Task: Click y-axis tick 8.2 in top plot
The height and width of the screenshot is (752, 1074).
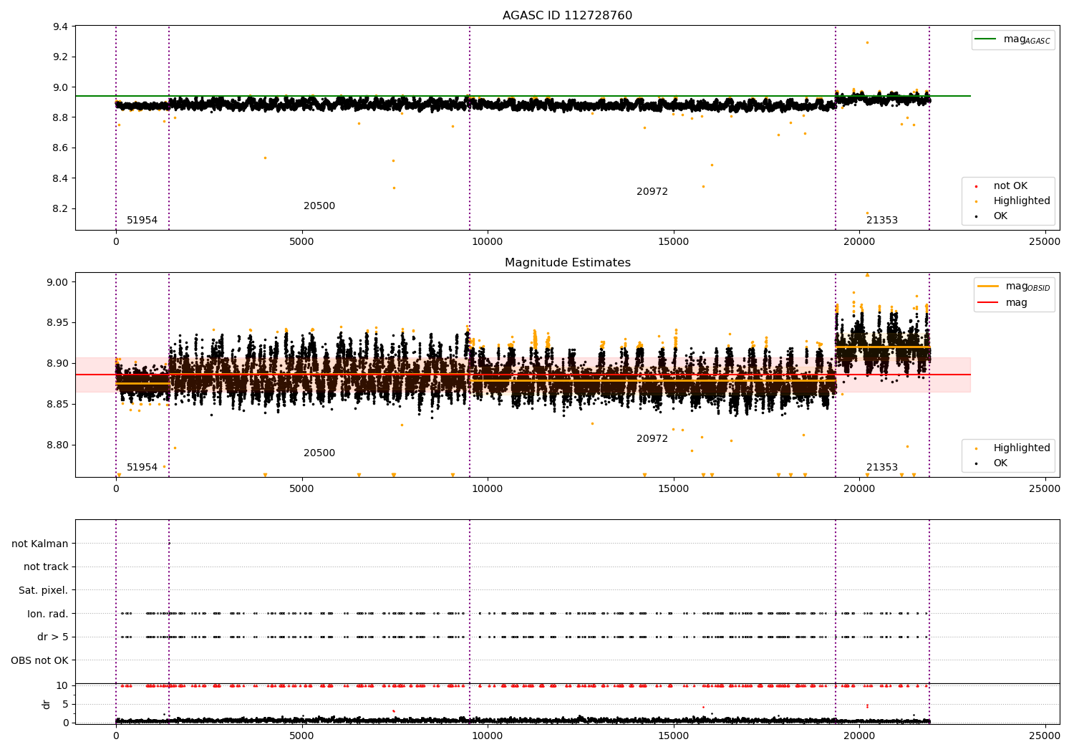Action: click(x=61, y=209)
